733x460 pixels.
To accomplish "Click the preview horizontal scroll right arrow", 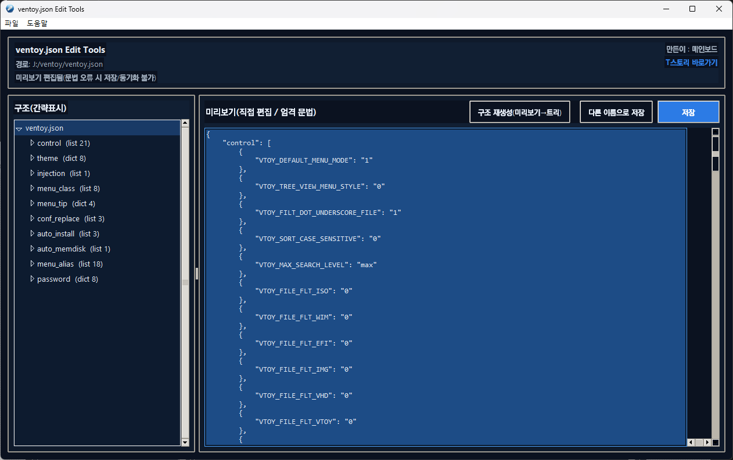I will 707,442.
